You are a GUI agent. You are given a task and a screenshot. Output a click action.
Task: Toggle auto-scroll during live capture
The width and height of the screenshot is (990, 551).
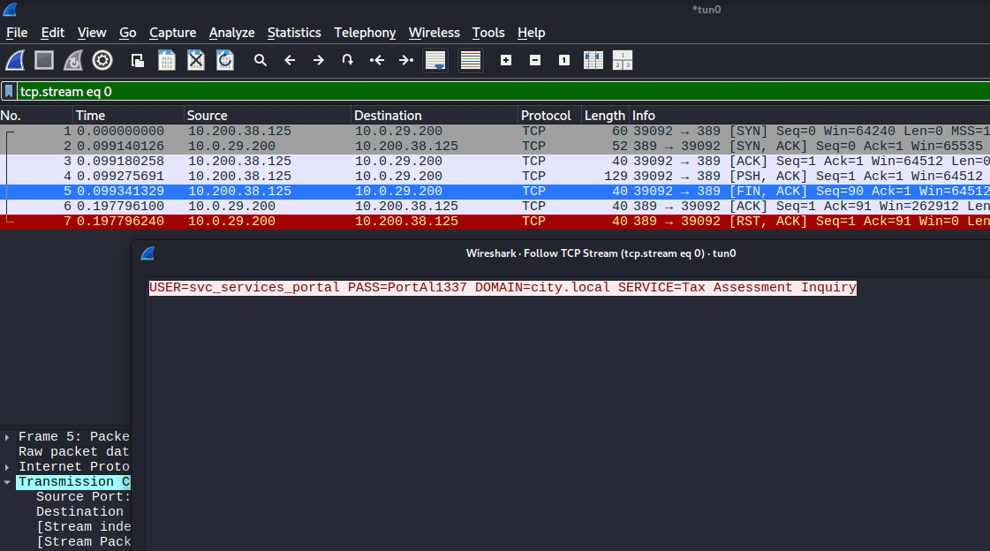tap(435, 60)
